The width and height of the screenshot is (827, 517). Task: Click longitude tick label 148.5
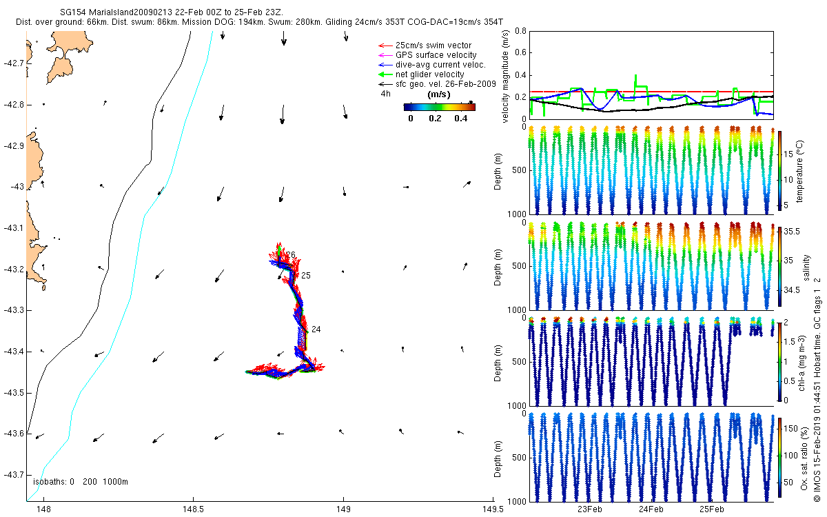coord(193,509)
